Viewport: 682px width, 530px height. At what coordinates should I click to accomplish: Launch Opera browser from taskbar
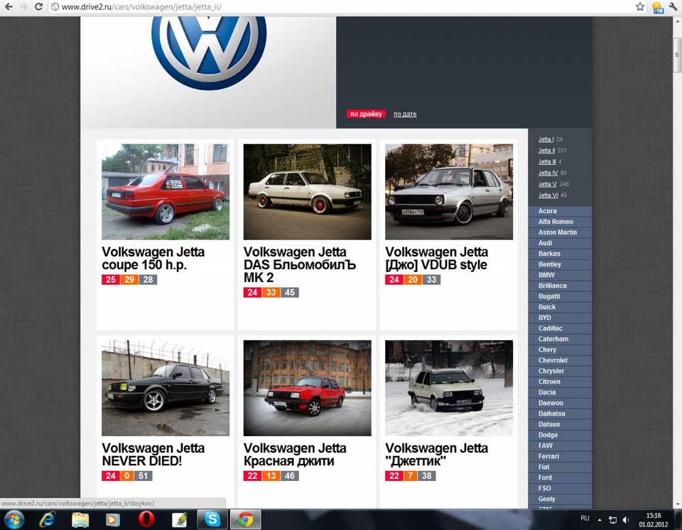[146, 519]
